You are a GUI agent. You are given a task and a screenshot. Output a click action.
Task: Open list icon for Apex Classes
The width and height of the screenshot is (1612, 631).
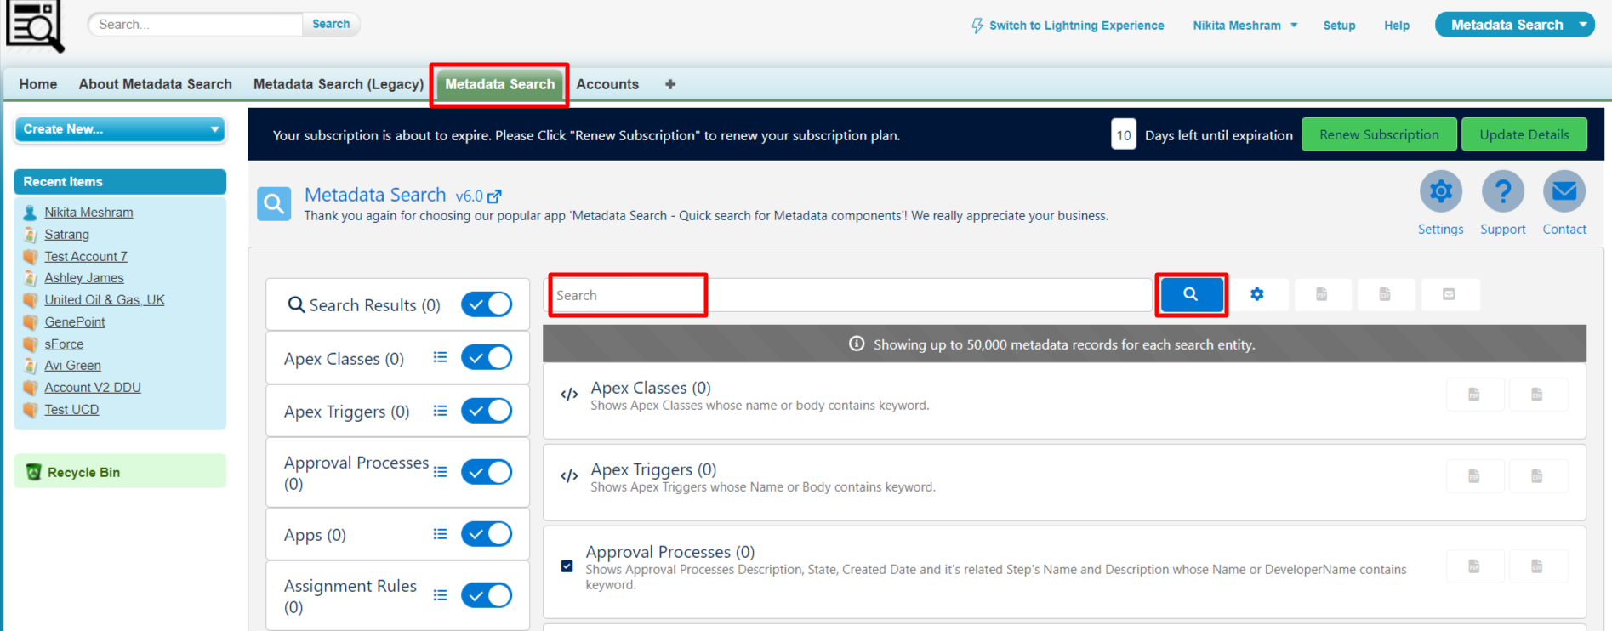[440, 357]
